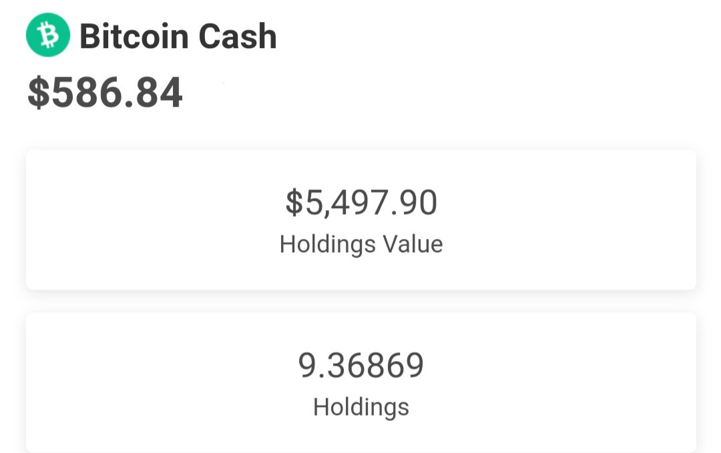Select the word Value in the first card
721x453 pixels.
(x=413, y=244)
